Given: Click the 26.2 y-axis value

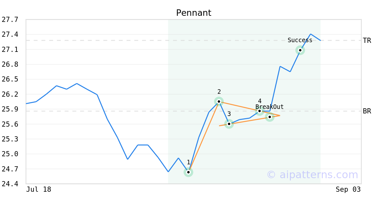Looking at the screenshot, I should tap(10, 94).
